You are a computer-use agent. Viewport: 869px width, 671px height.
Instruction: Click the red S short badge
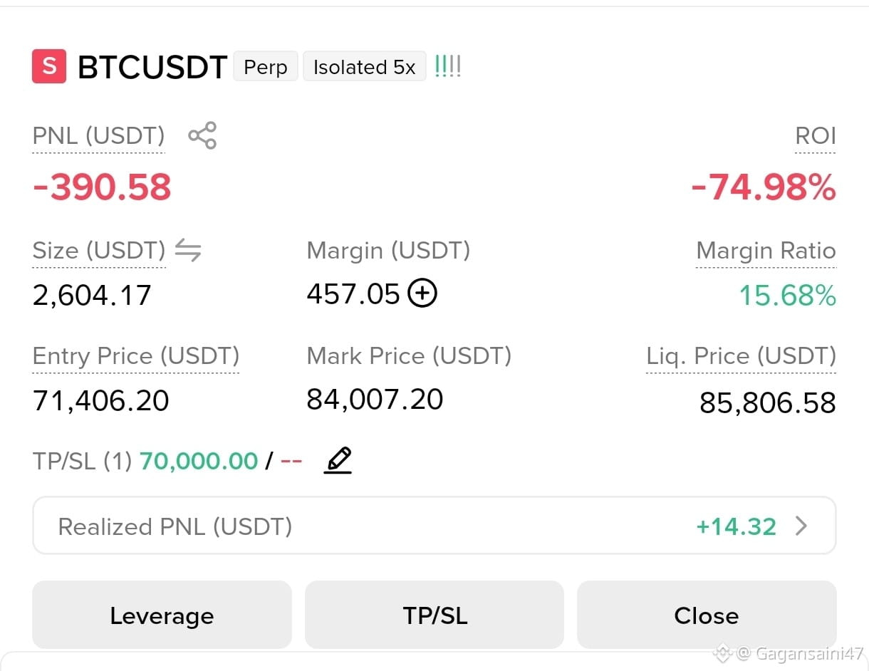tap(49, 66)
